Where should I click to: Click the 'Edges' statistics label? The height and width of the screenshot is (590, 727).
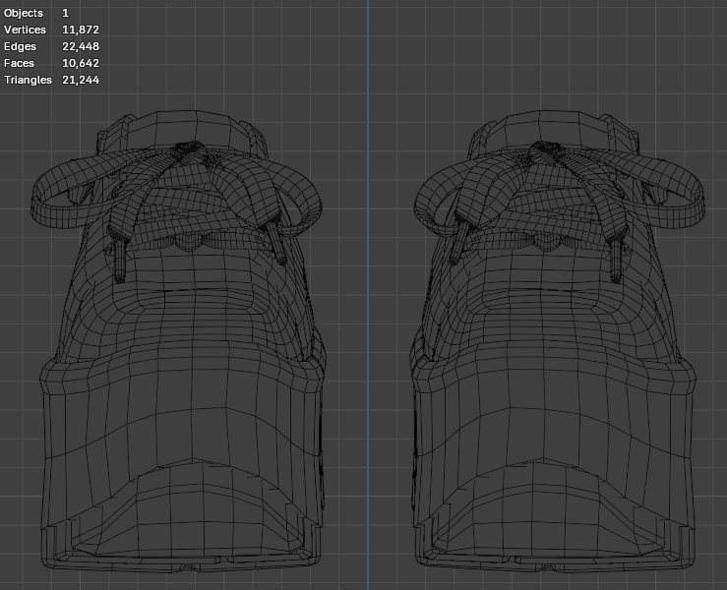[x=20, y=46]
